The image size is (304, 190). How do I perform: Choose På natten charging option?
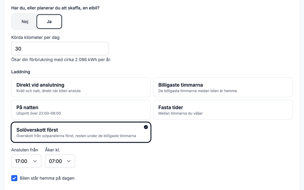click(x=81, y=110)
